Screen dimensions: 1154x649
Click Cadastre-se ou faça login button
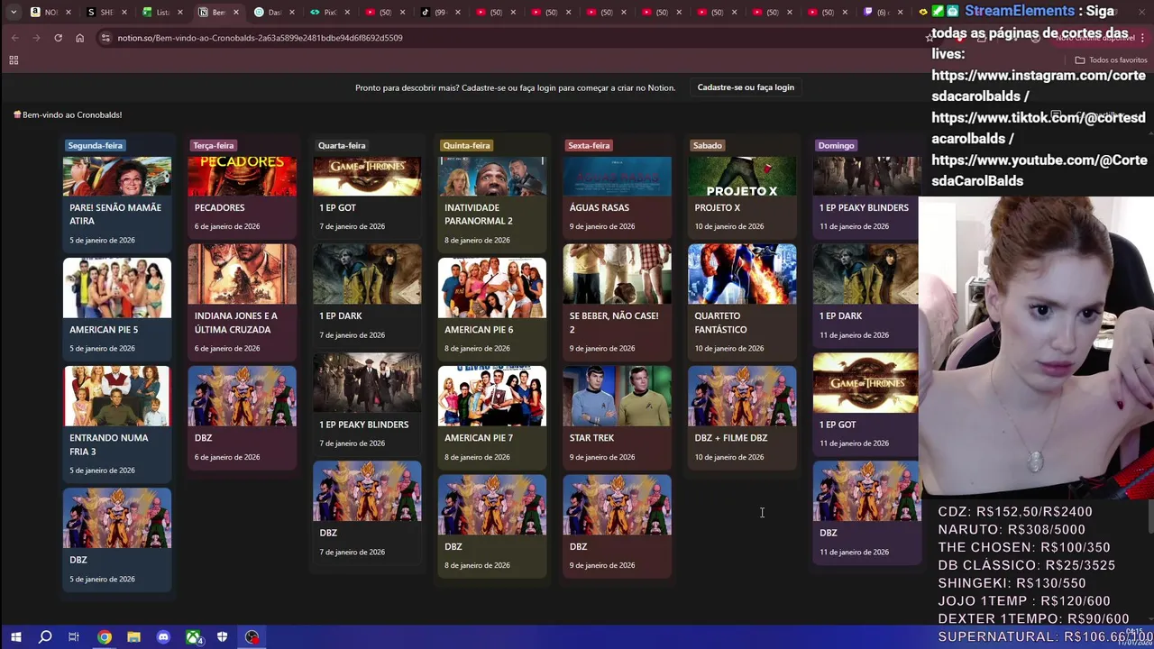click(x=746, y=87)
